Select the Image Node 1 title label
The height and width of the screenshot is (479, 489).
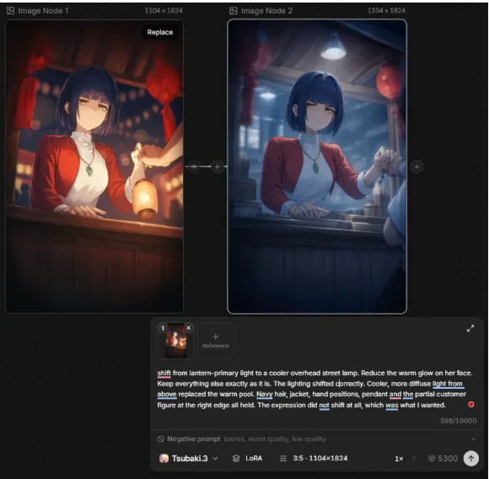(43, 11)
